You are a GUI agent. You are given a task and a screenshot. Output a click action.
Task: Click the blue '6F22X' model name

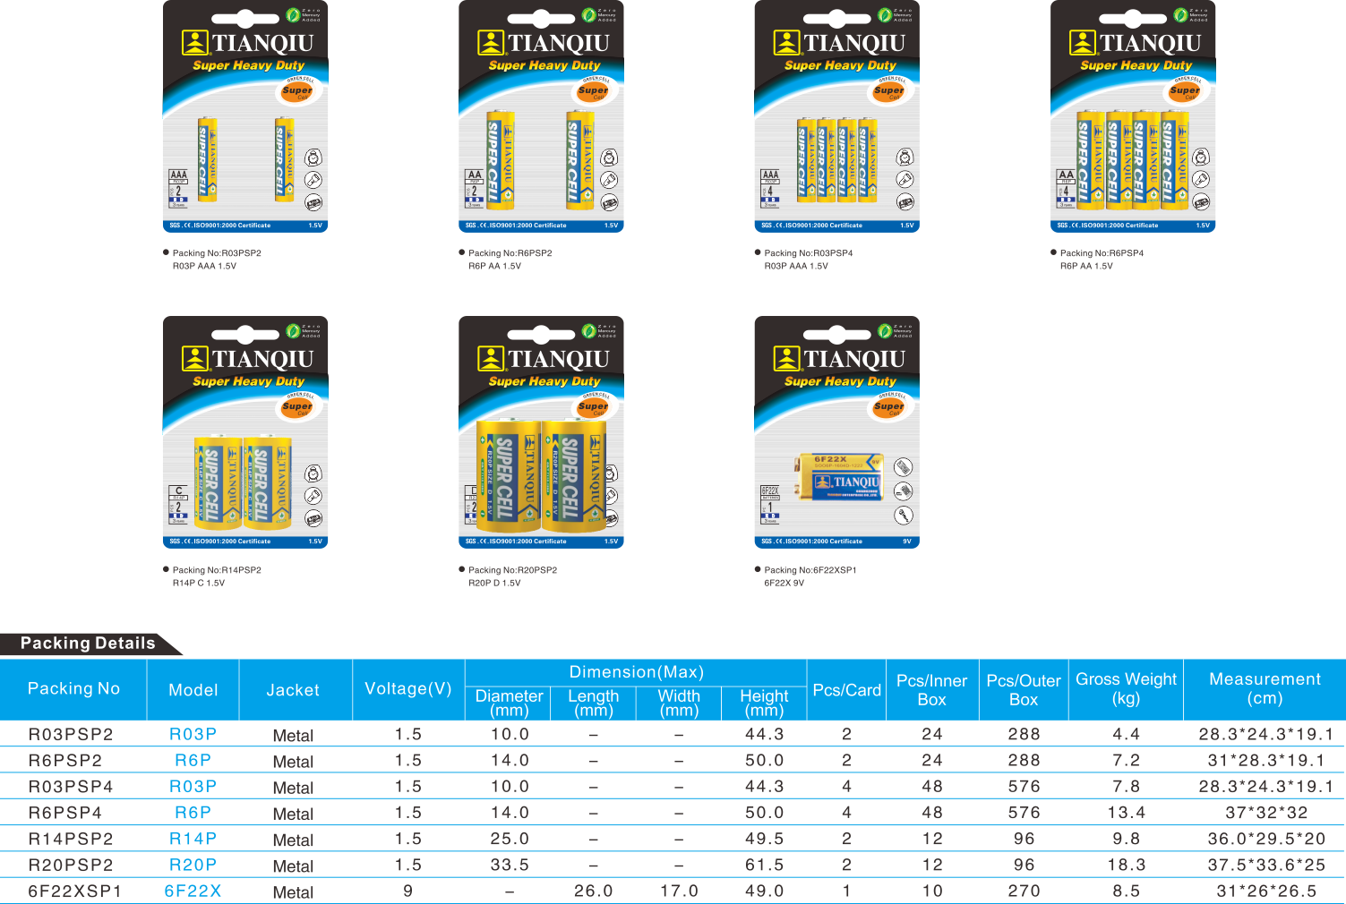pos(193,891)
